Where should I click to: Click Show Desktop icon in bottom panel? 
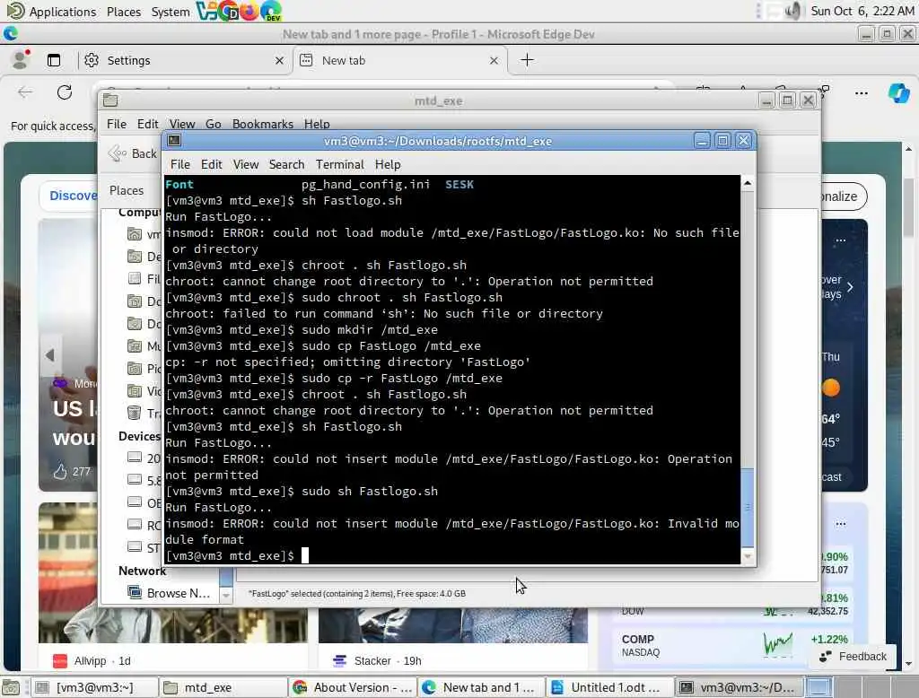point(11,687)
